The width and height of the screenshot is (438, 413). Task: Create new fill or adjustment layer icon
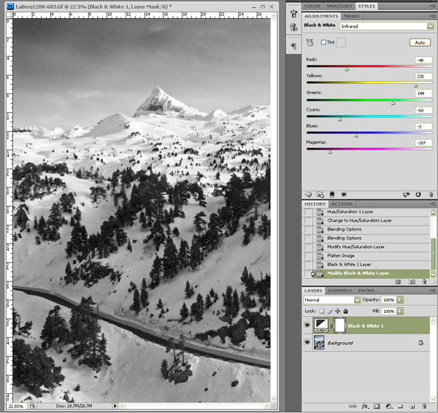(x=389, y=406)
